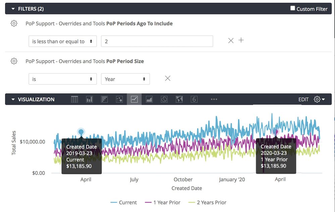Open the Year period size dropdown

point(125,79)
